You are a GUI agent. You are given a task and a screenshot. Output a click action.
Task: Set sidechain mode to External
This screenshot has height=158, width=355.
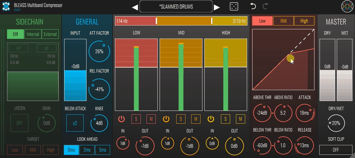pyautogui.click(x=50, y=34)
